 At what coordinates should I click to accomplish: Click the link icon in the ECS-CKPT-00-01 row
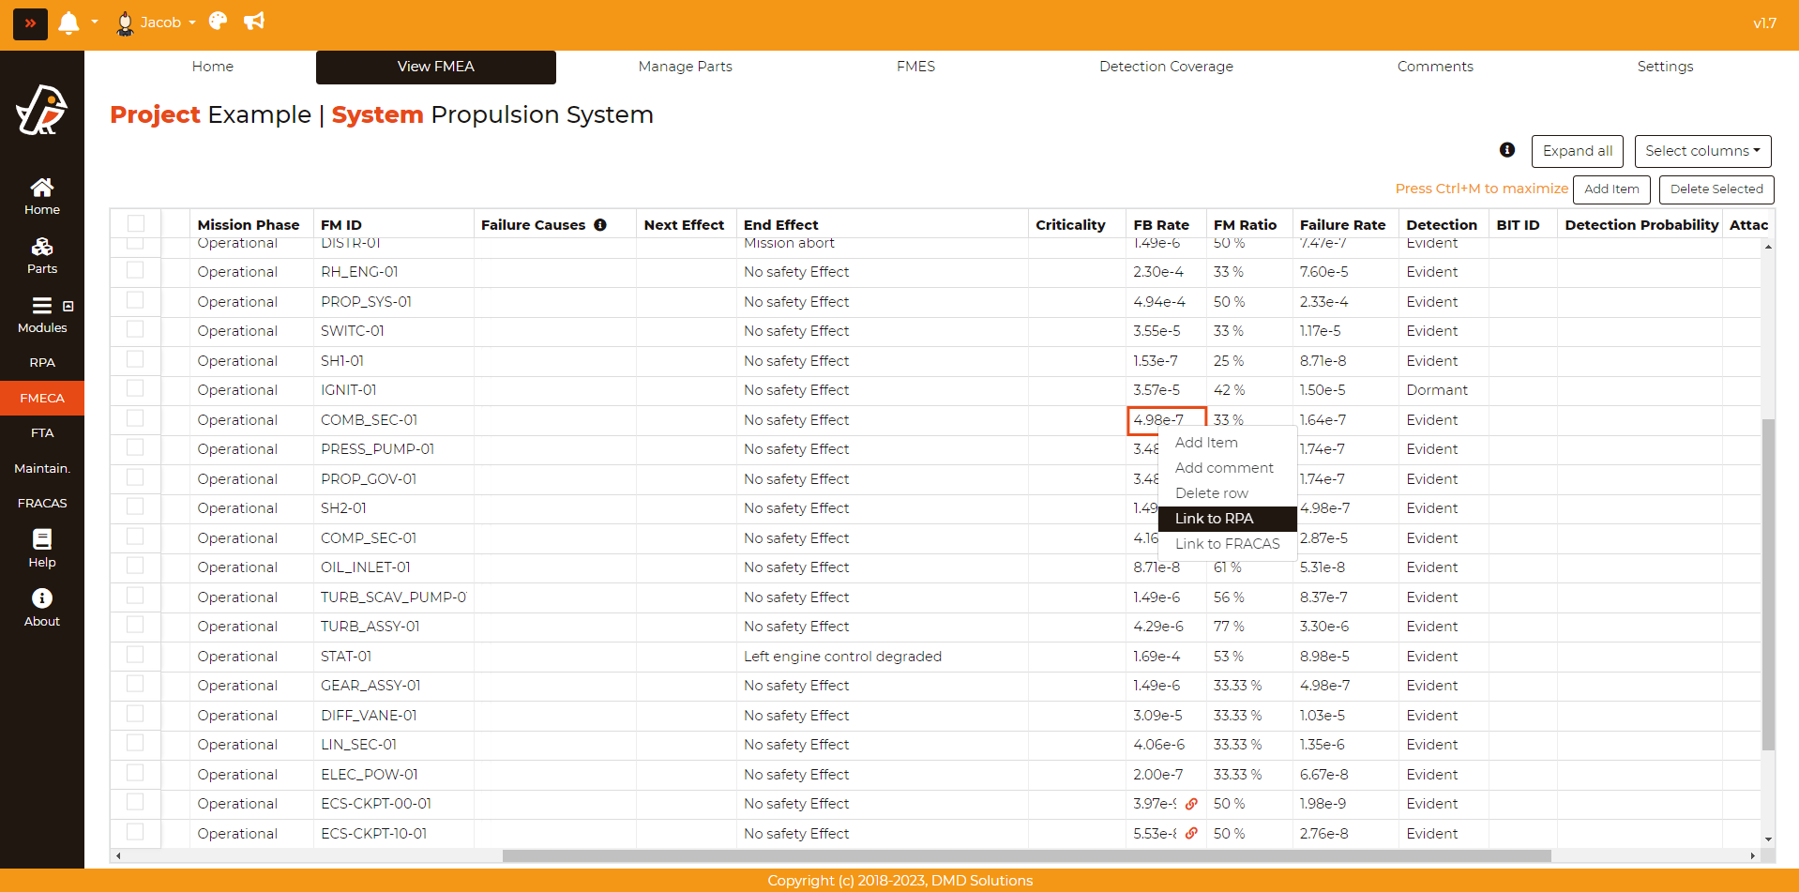1191,804
